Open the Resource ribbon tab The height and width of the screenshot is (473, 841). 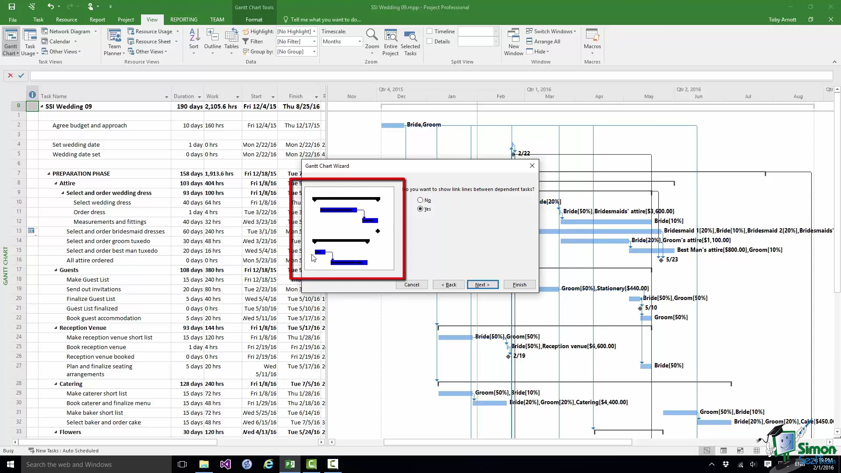(x=67, y=20)
